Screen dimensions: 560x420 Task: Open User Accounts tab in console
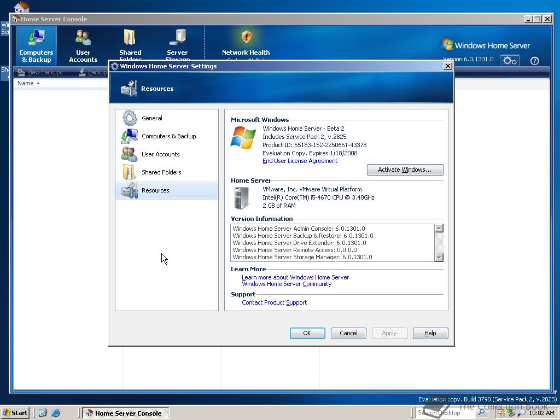click(83, 46)
